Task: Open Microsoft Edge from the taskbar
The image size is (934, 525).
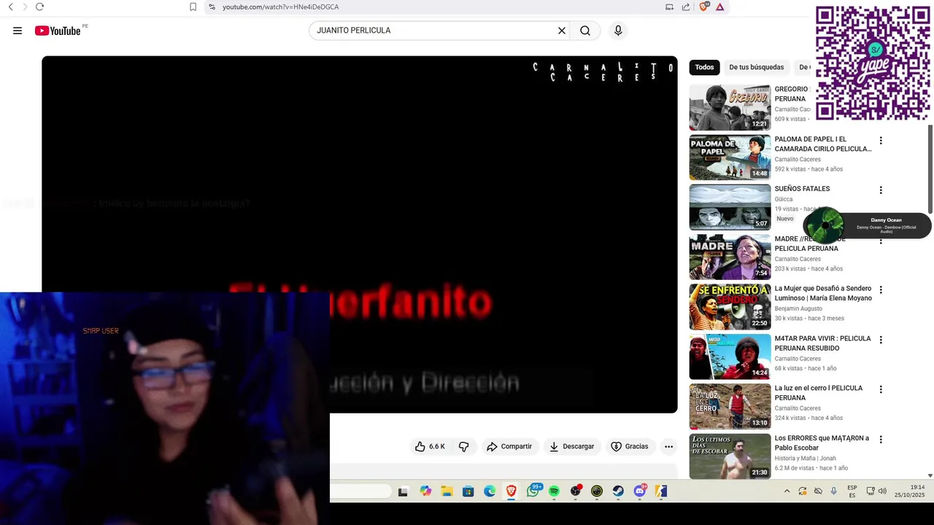Action: [490, 491]
